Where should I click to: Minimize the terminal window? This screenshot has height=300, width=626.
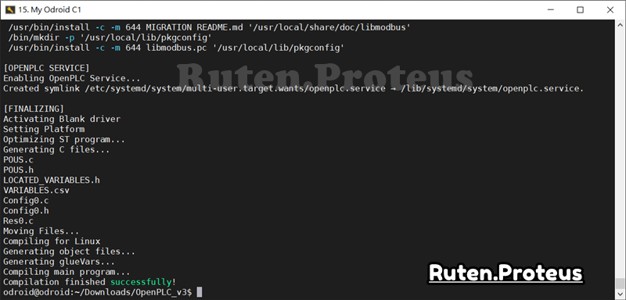click(x=550, y=10)
